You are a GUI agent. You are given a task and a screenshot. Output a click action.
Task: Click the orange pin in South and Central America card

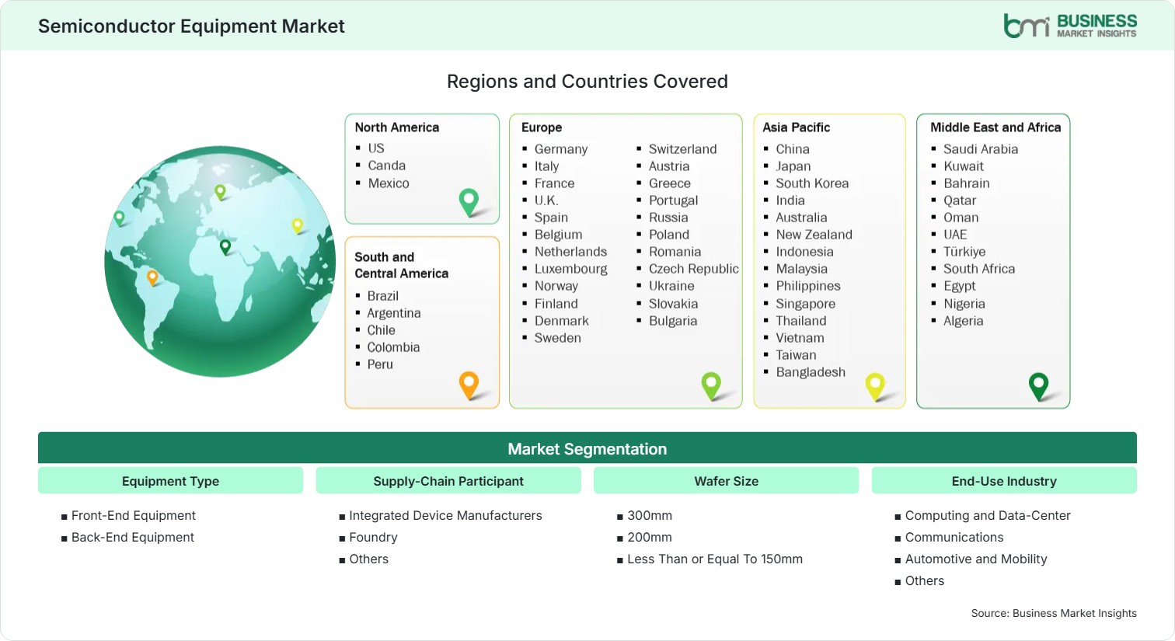pos(469,385)
